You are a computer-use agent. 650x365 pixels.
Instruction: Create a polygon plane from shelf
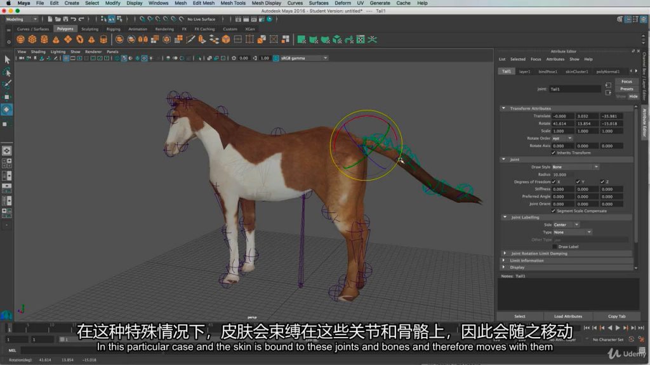point(67,39)
